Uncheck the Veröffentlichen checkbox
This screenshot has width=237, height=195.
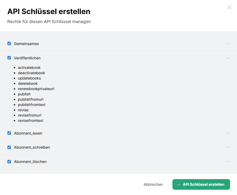click(9, 58)
